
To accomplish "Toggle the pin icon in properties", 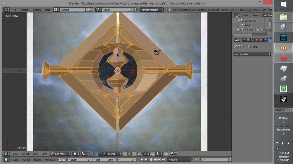I will [x=236, y=46].
